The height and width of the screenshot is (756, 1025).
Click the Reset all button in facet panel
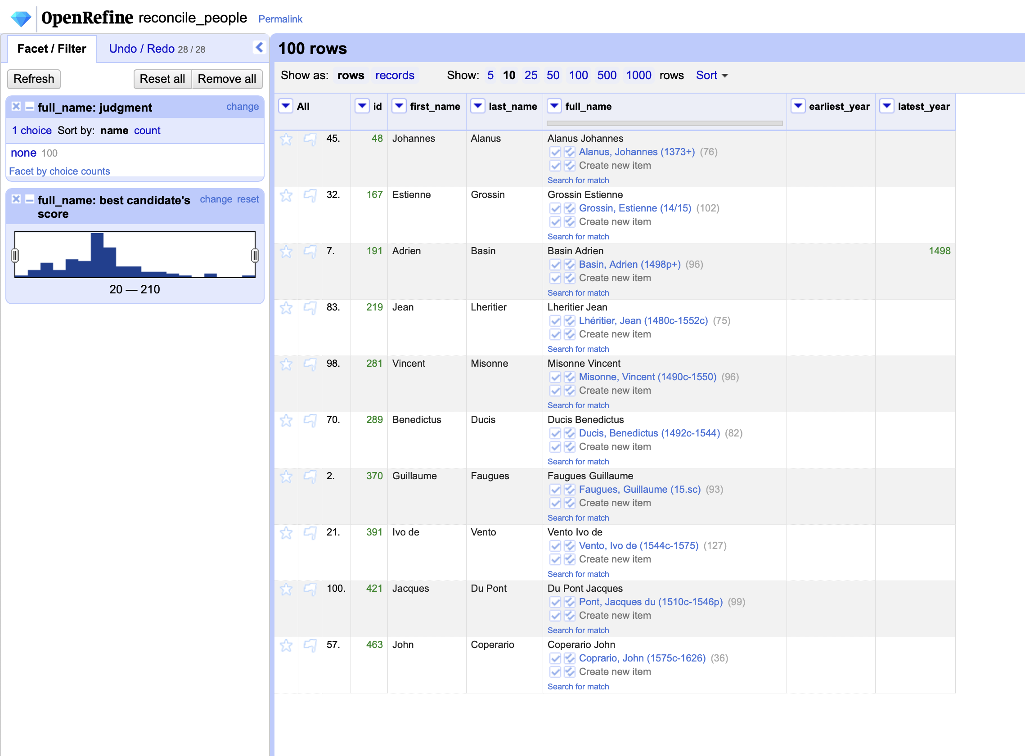(x=163, y=78)
